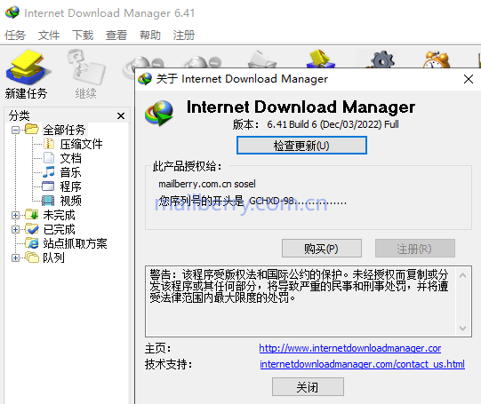Open the 查看 menu

116,36
